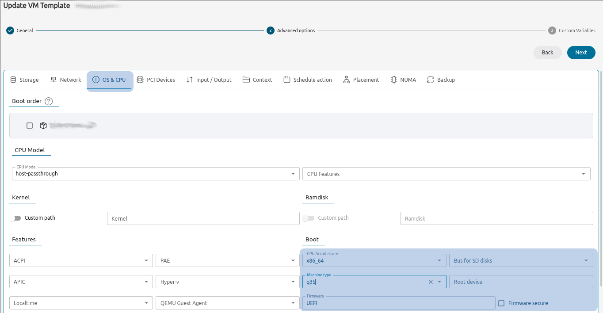Check the boot order disk checkbox
Screen dimensions: 603x313
pos(30,126)
